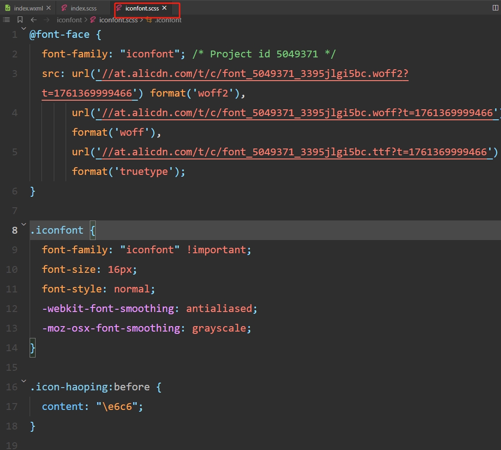501x450 pixels.
Task: Navigate back with the left arrow
Action: (33, 20)
